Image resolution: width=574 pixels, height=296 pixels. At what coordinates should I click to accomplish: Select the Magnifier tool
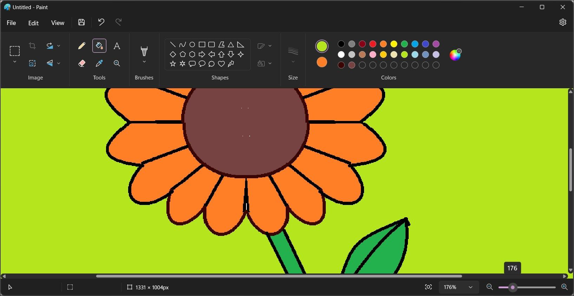coord(117,63)
